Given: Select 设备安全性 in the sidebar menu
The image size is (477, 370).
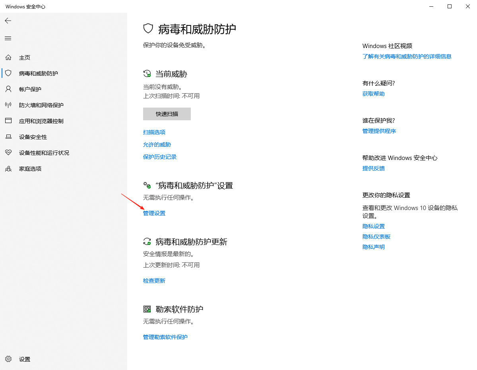Looking at the screenshot, I should [33, 137].
